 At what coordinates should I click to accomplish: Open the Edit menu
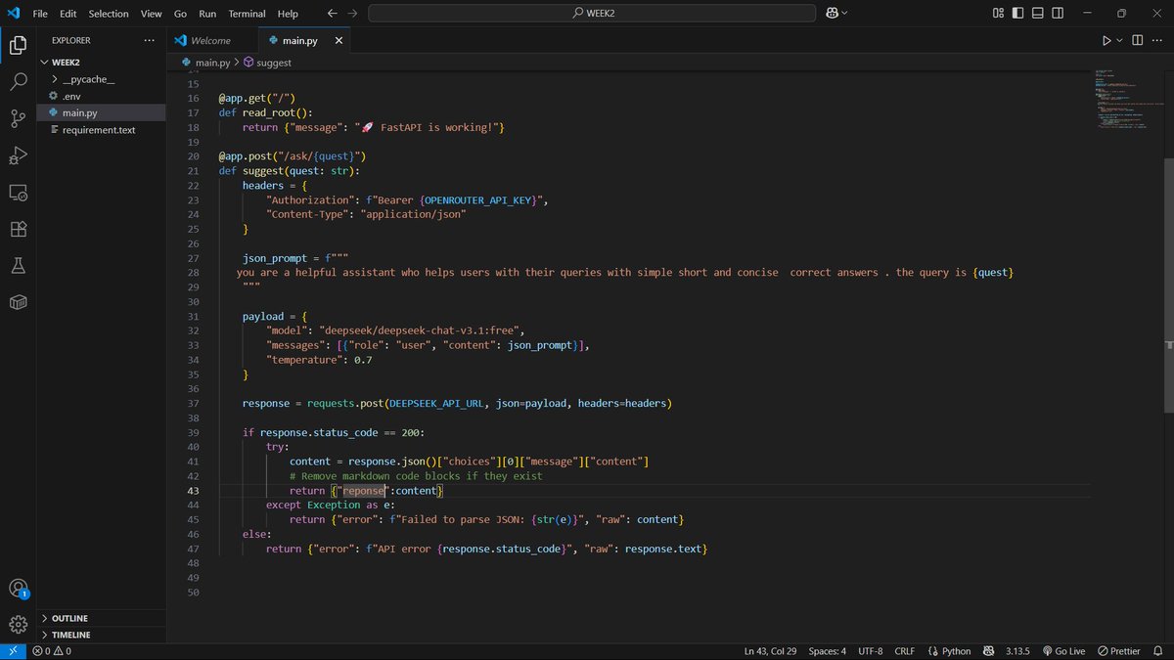pos(68,14)
